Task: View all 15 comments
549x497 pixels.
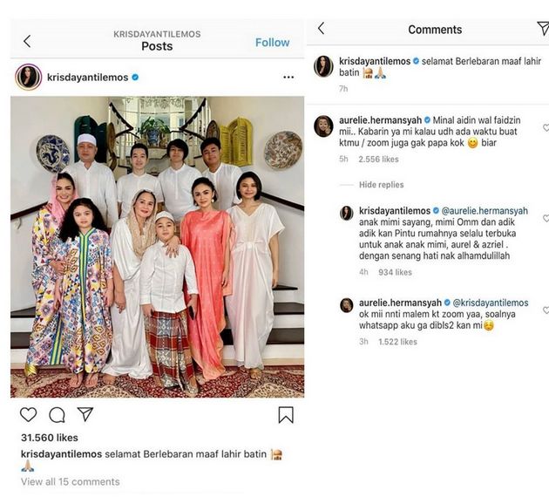Action: click(x=71, y=481)
